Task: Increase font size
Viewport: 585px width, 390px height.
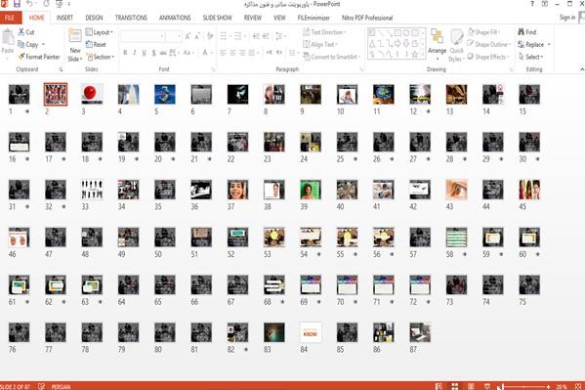Action: tap(188, 36)
